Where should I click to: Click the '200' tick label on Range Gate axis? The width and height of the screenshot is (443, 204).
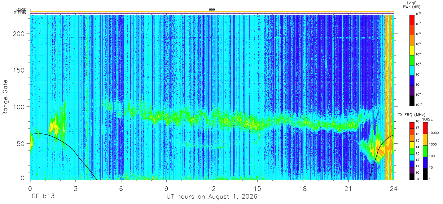pos(19,33)
